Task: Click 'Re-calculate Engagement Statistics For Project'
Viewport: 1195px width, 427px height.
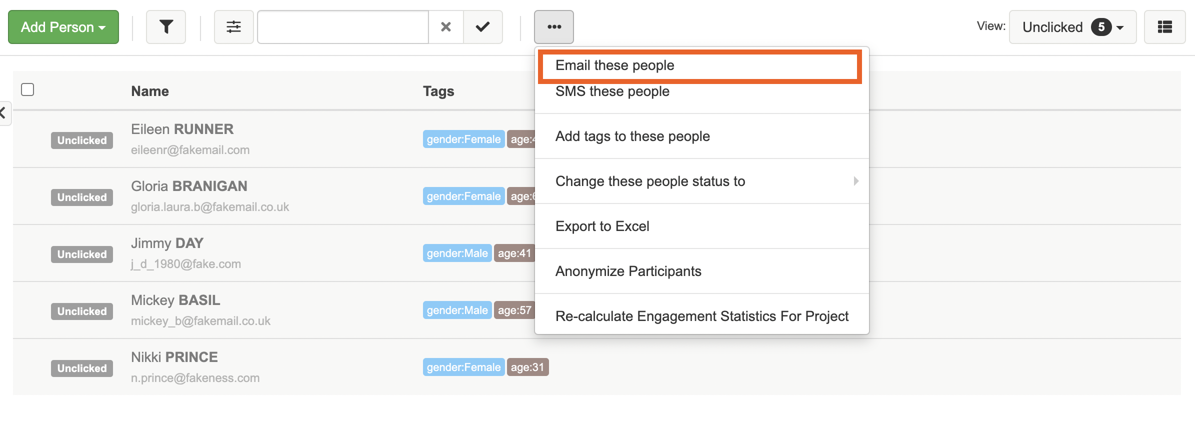Action: 701,316
